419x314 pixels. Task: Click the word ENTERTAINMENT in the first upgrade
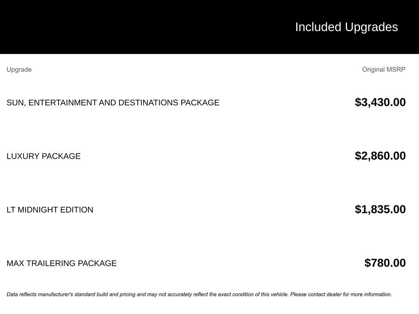click(x=63, y=103)
